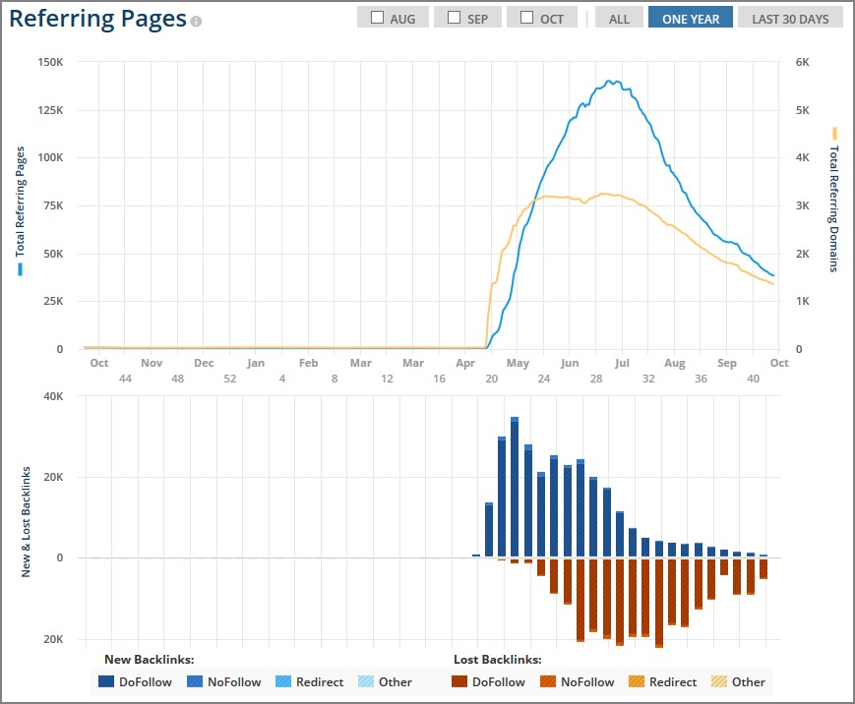Image resolution: width=855 pixels, height=704 pixels.
Task: Click the 6K right axis value
Action: tap(803, 62)
